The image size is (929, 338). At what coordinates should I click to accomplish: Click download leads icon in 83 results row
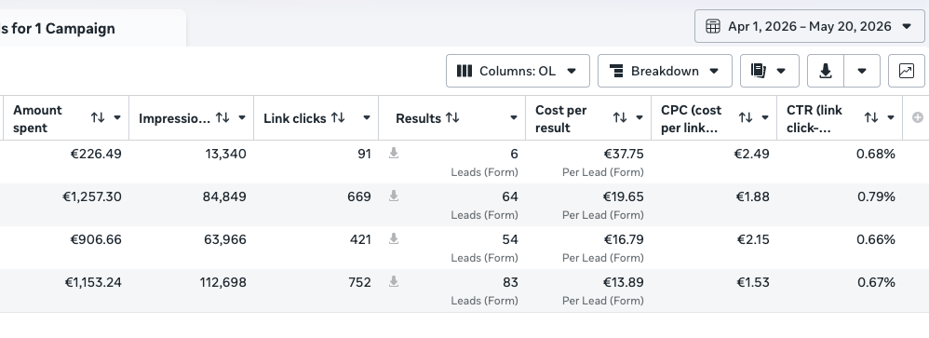pyautogui.click(x=394, y=281)
